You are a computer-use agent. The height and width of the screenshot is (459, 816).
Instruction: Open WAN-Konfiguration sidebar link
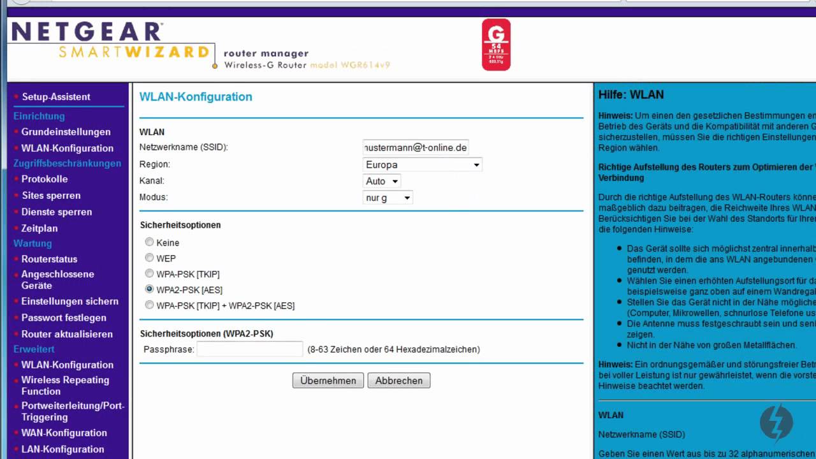tap(64, 433)
